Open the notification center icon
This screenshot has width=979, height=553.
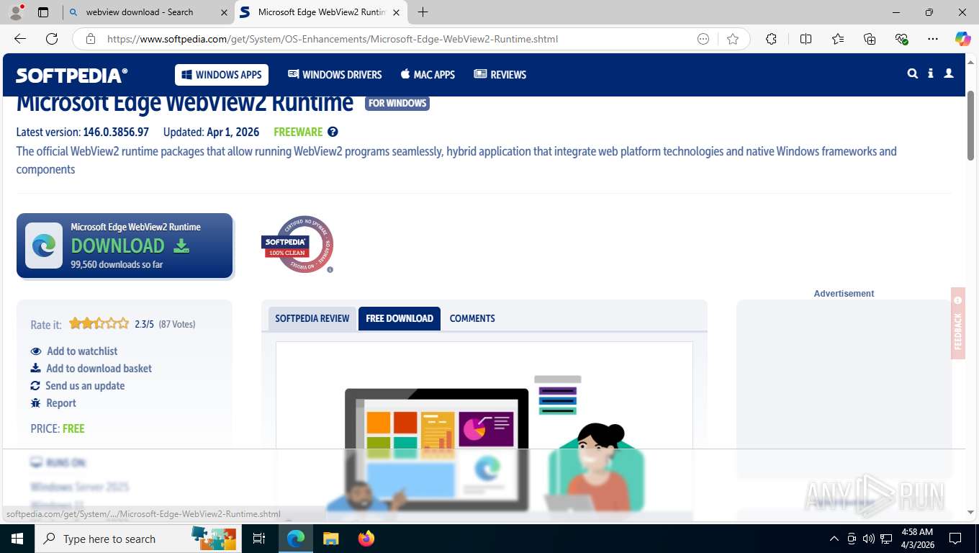point(955,539)
